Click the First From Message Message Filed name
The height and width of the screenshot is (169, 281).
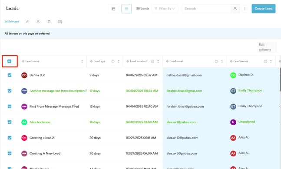pos(54,106)
